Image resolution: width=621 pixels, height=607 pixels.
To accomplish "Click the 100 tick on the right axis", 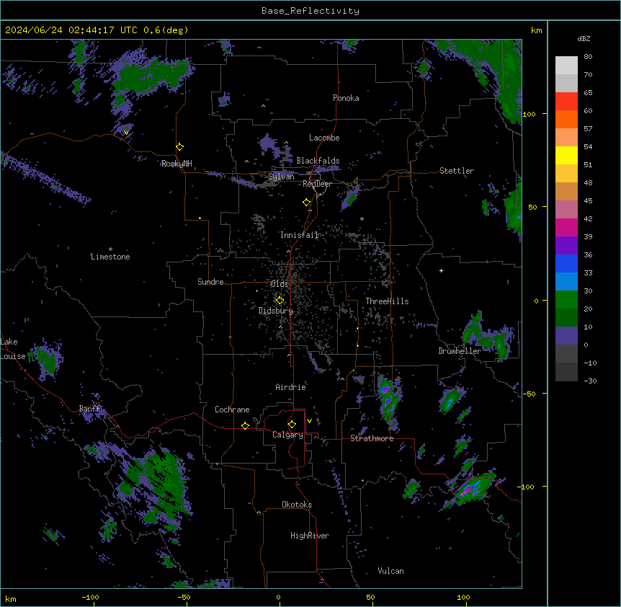I will tap(529, 114).
